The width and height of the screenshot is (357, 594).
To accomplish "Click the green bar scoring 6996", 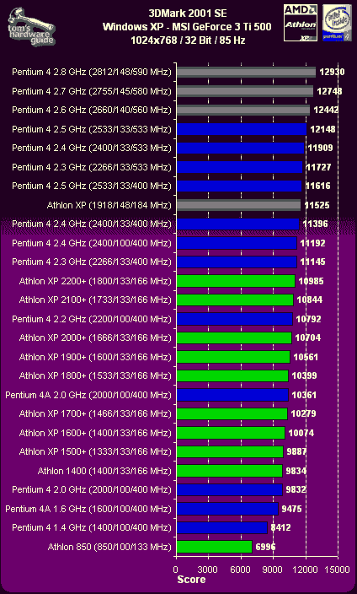I will 214,547.
